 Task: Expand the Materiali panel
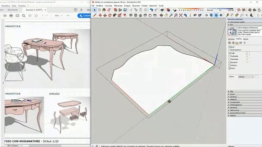click(244, 100)
